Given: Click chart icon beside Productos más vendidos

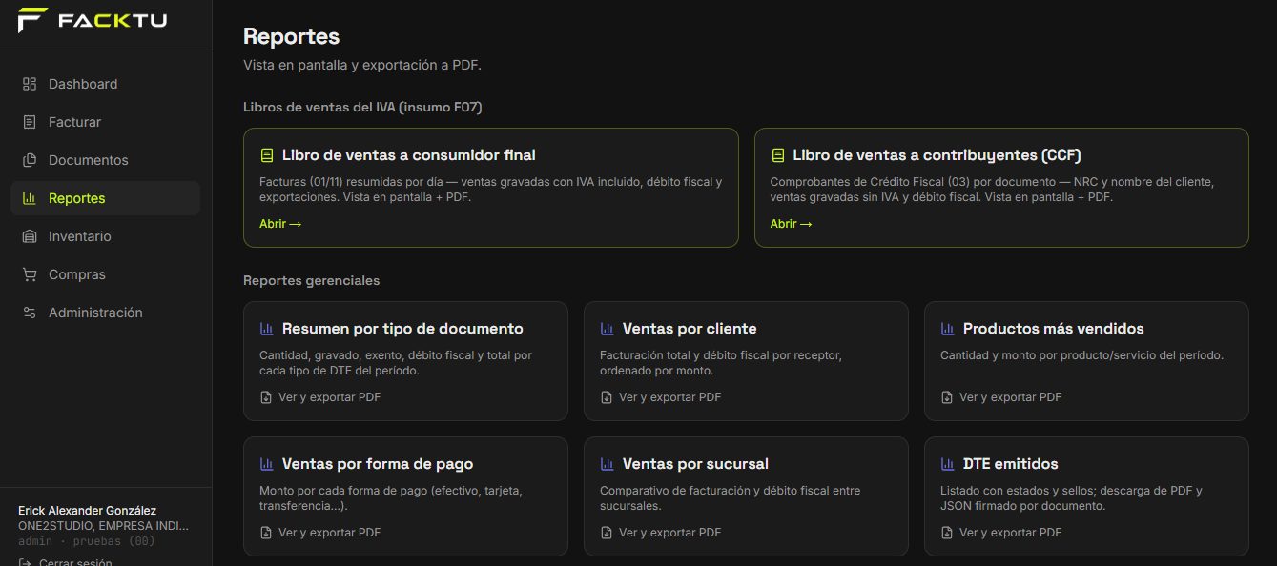Looking at the screenshot, I should [x=948, y=329].
